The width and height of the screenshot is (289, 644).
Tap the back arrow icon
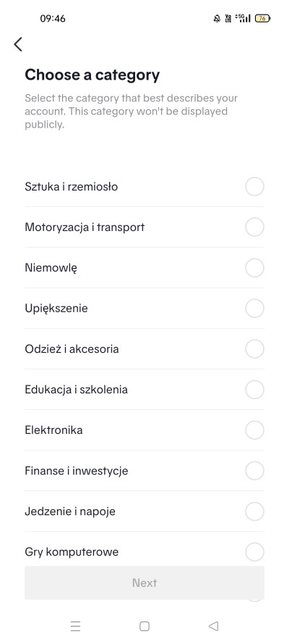click(18, 44)
